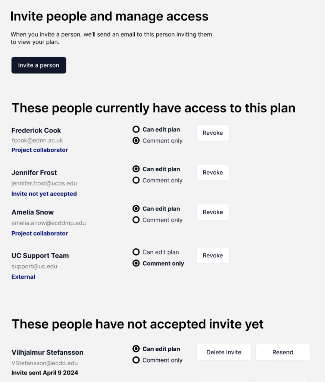Revoke Amelia Snow's access
This screenshot has width=325, height=382.
pyautogui.click(x=213, y=212)
